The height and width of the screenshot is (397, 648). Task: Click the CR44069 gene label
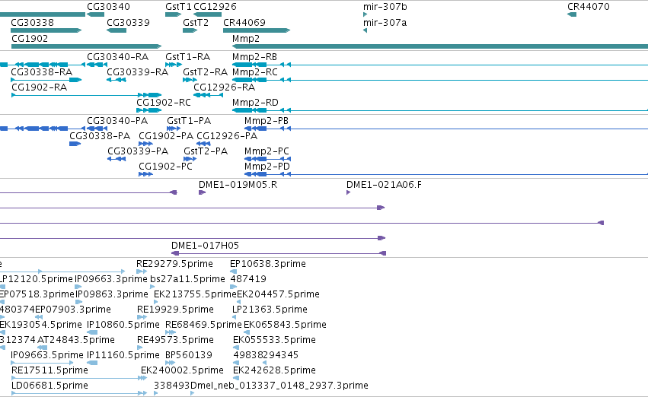coord(244,22)
